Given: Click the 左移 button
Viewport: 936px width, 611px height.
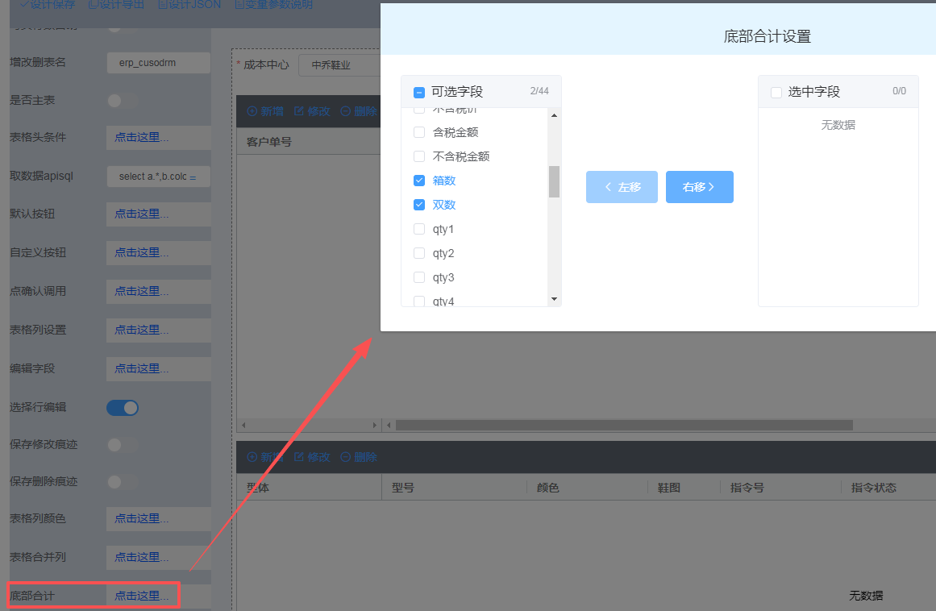Looking at the screenshot, I should point(622,187).
